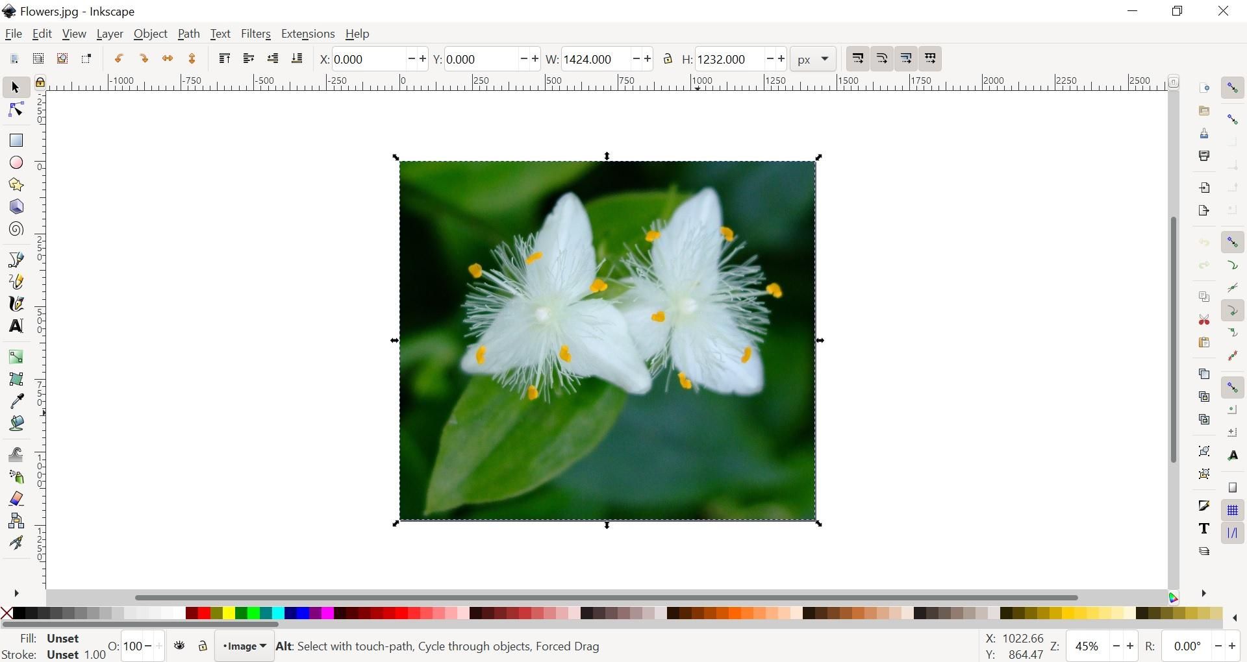Open the Filters menu
The image size is (1247, 662).
(x=256, y=34)
